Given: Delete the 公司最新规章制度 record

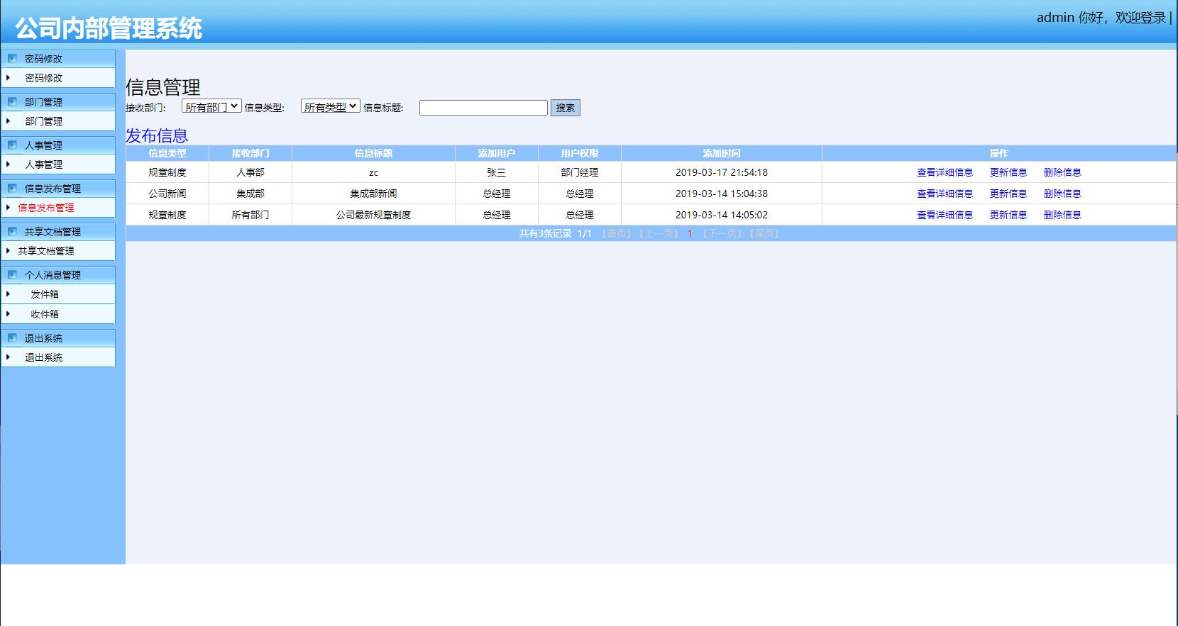Looking at the screenshot, I should [x=1062, y=215].
